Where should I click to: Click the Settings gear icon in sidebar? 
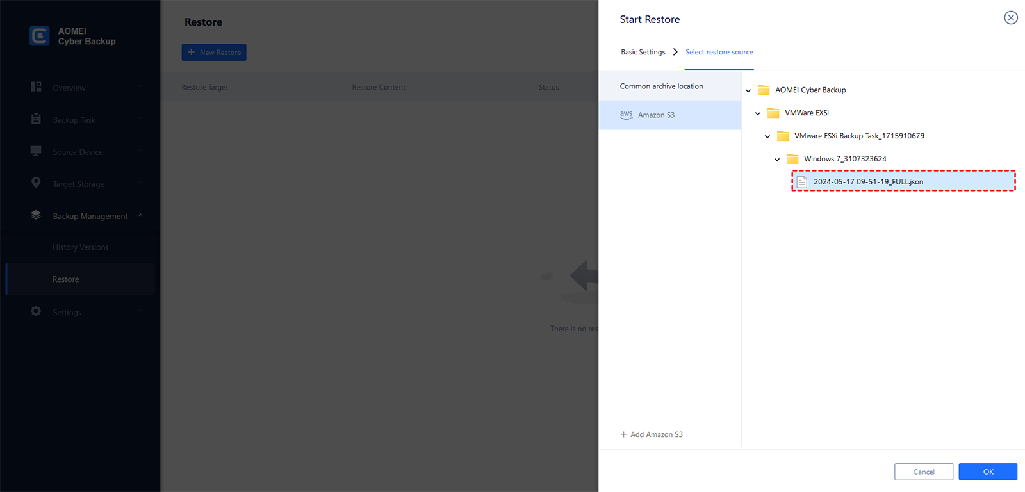pos(36,311)
